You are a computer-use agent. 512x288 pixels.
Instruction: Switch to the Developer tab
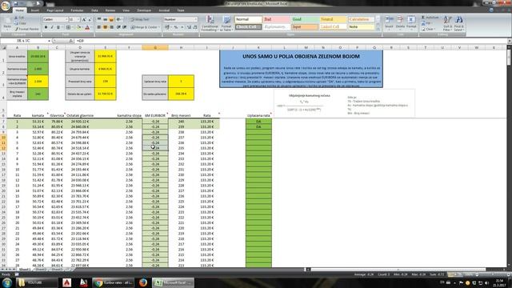coord(144,10)
